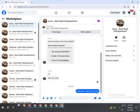The height and width of the screenshot is (112, 140).
Task: Open the apps grid menu icon
Action: [124, 13]
